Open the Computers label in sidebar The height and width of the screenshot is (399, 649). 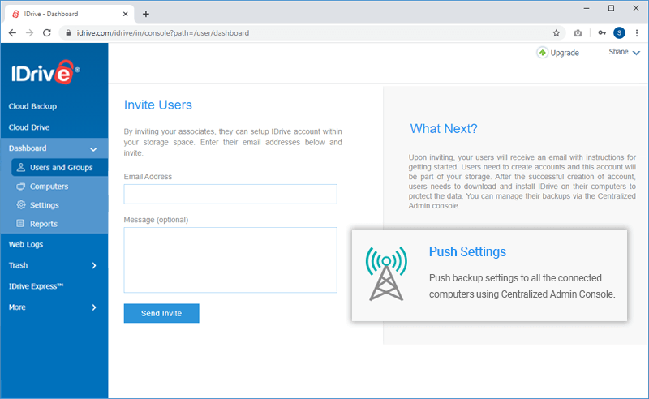tap(49, 187)
